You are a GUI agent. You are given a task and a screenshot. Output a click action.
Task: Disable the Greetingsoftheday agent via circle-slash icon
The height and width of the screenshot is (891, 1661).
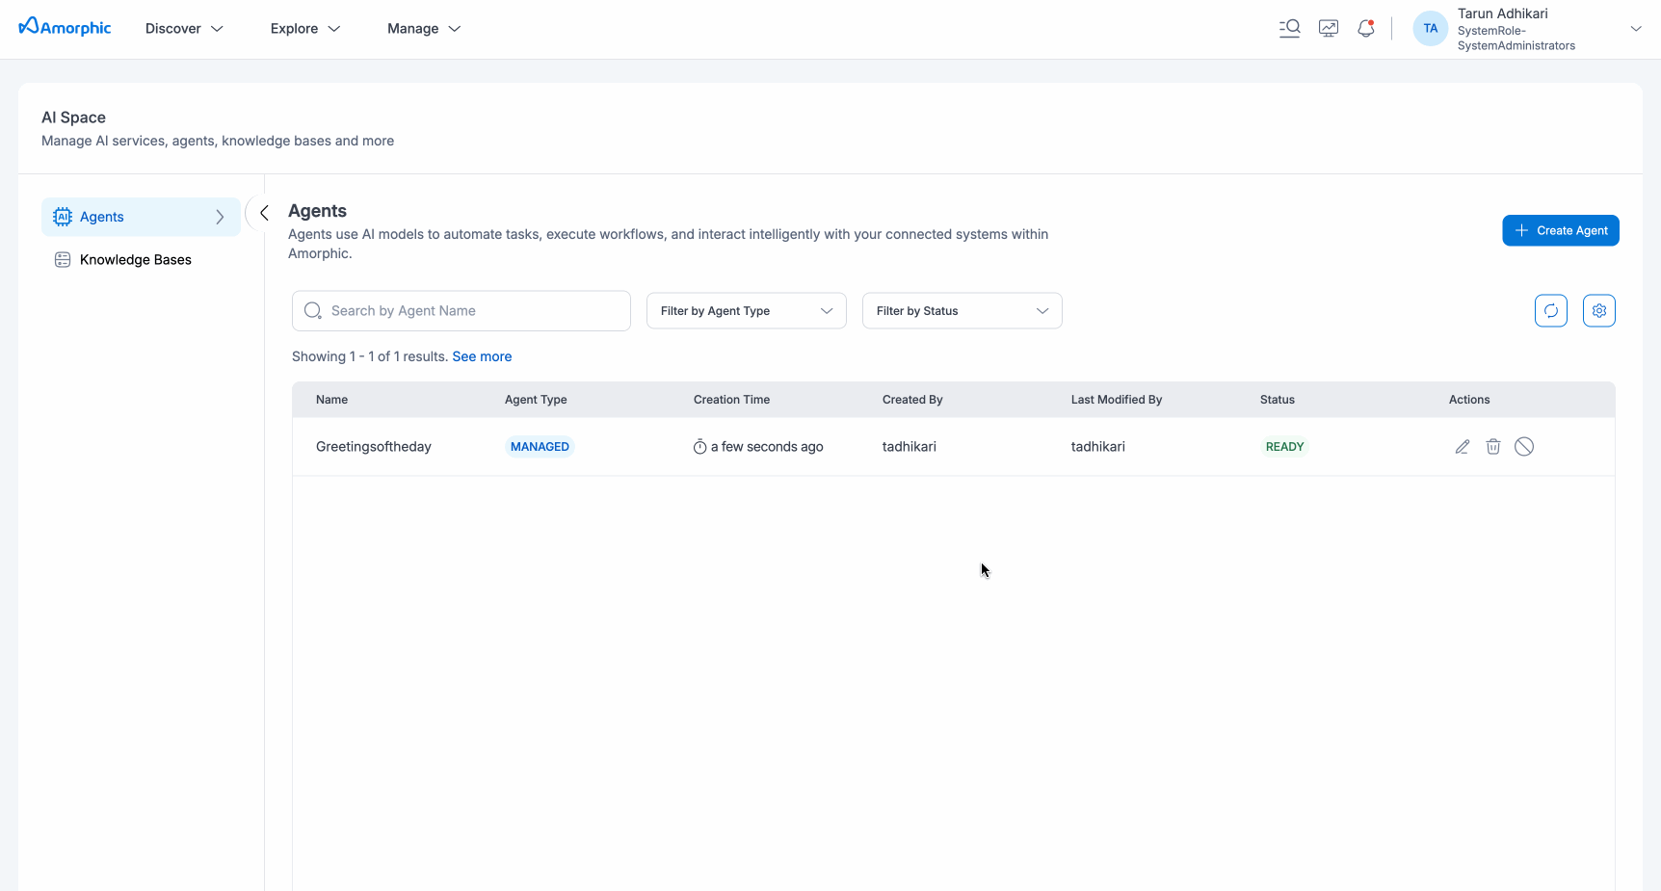1523,447
